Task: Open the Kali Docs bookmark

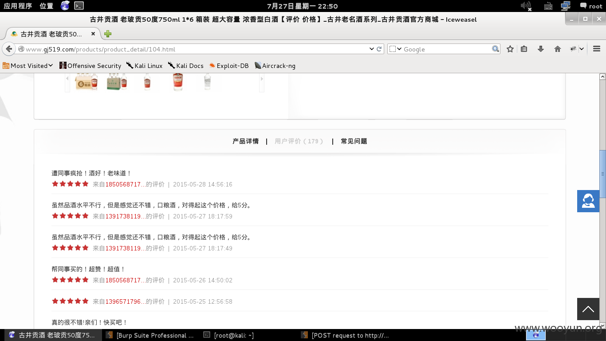Action: pos(185,66)
